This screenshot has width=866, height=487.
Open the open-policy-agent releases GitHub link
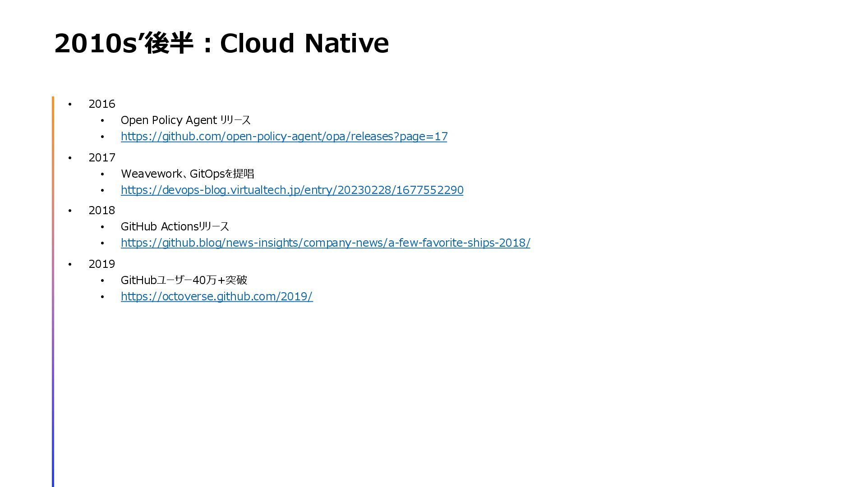pos(284,136)
